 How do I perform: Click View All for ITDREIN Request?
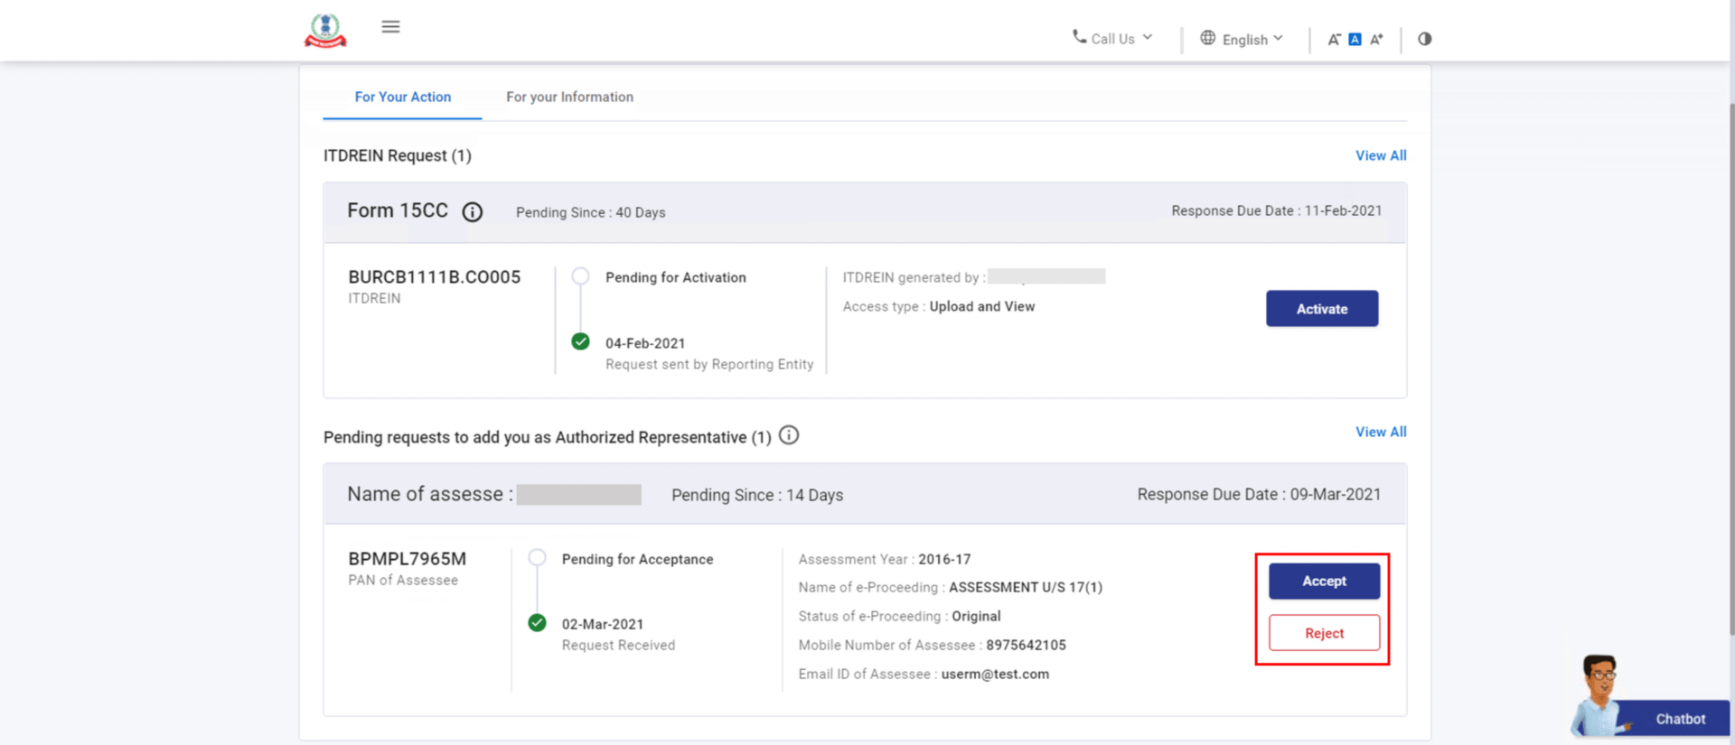pyautogui.click(x=1380, y=155)
